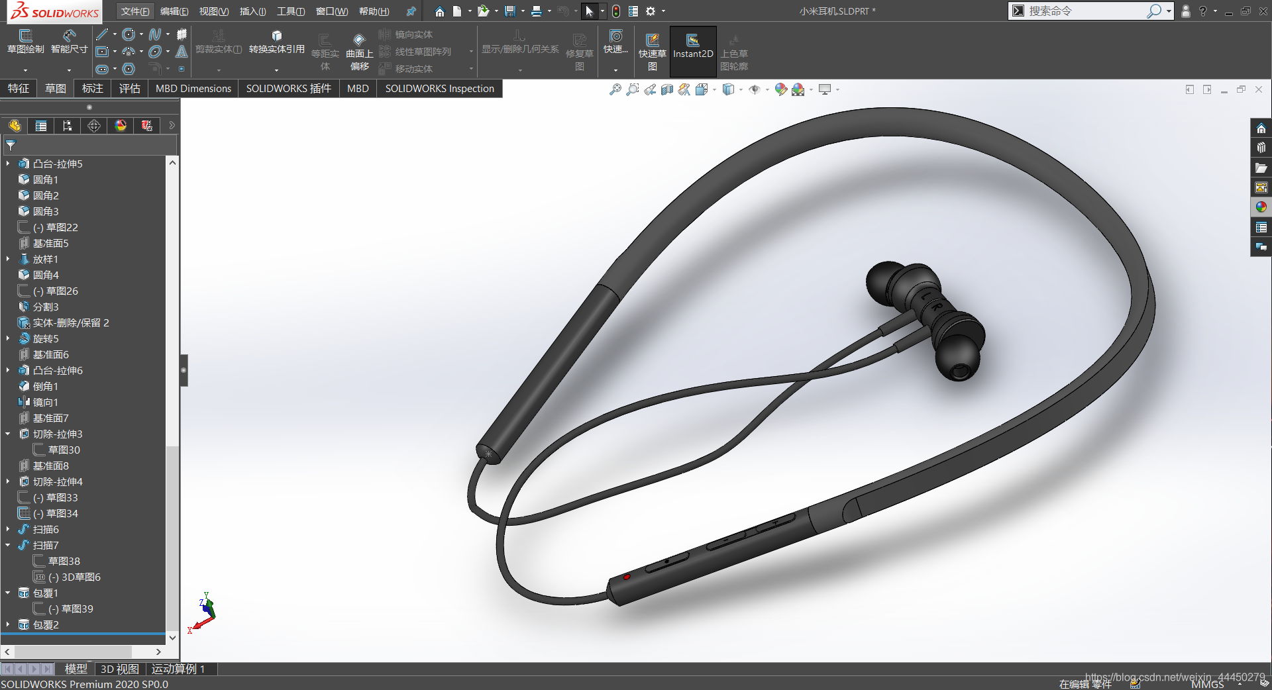This screenshot has width=1272, height=690.
Task: Click the 快速捕捉 quick snaps icon
Action: tap(616, 41)
